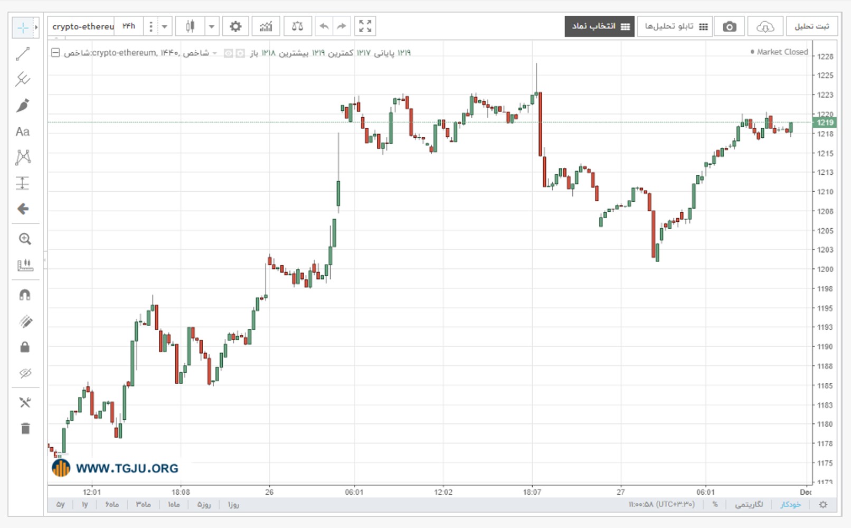Undo the last chart action

324,26
